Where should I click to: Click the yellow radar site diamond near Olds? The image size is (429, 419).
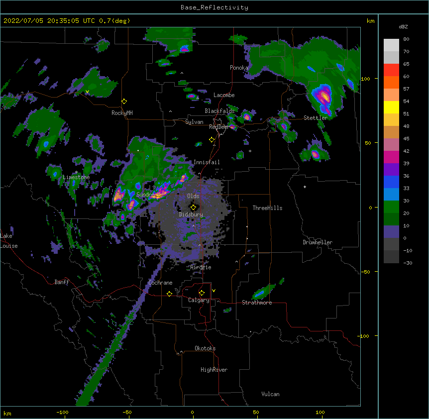tap(193, 208)
